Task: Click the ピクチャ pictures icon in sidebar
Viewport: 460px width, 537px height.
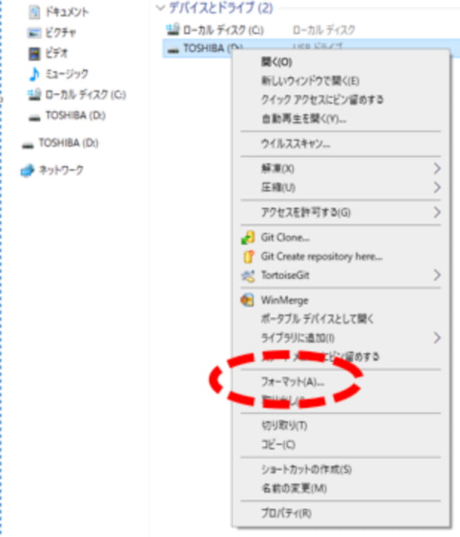Action: (x=34, y=33)
